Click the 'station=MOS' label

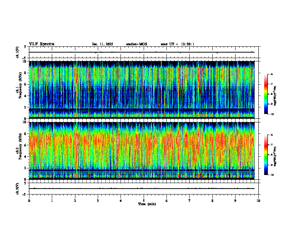tap(137, 44)
